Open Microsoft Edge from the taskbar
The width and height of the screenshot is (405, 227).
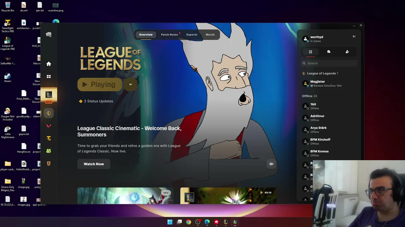pyautogui.click(x=207, y=222)
